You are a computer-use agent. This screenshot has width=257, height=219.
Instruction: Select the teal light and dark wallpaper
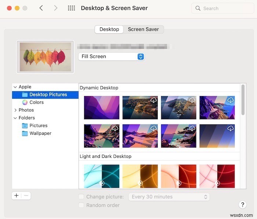click(102, 176)
